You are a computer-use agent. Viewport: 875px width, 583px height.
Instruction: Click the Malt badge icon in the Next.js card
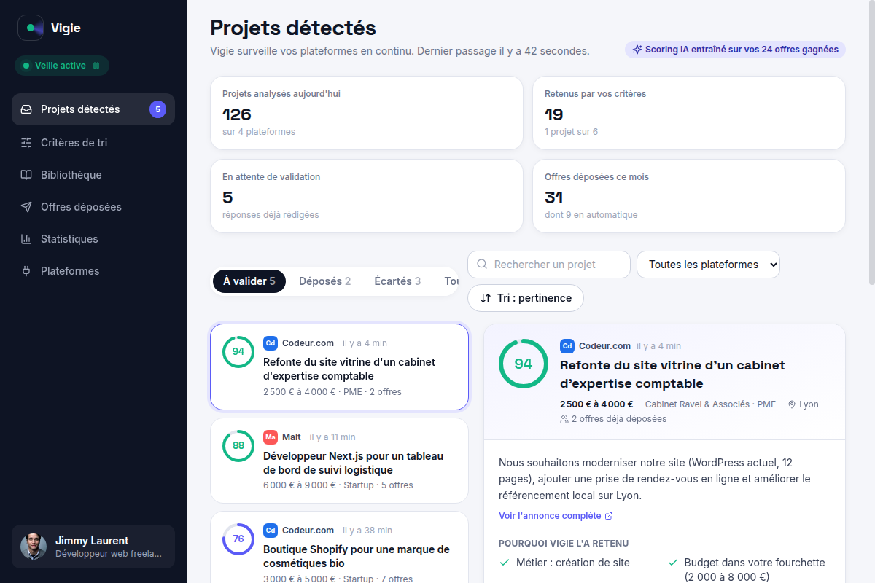point(271,437)
